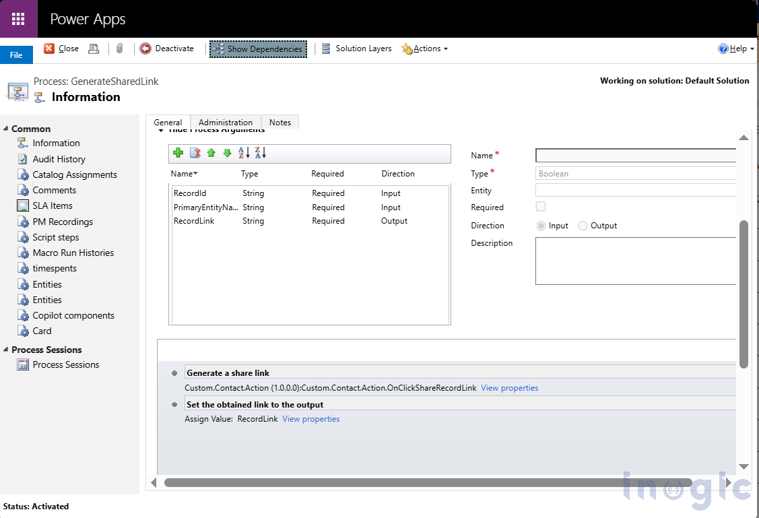This screenshot has height=518, width=759.
Task: Open Catalog Assignments
Action: (75, 174)
